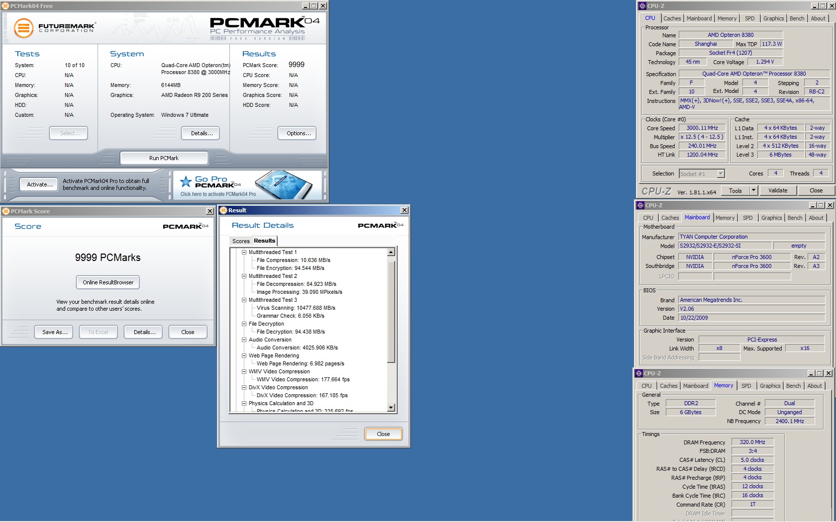Click the Result dialog title bar icon
Viewport: 836px width, 522px height.
coord(223,210)
